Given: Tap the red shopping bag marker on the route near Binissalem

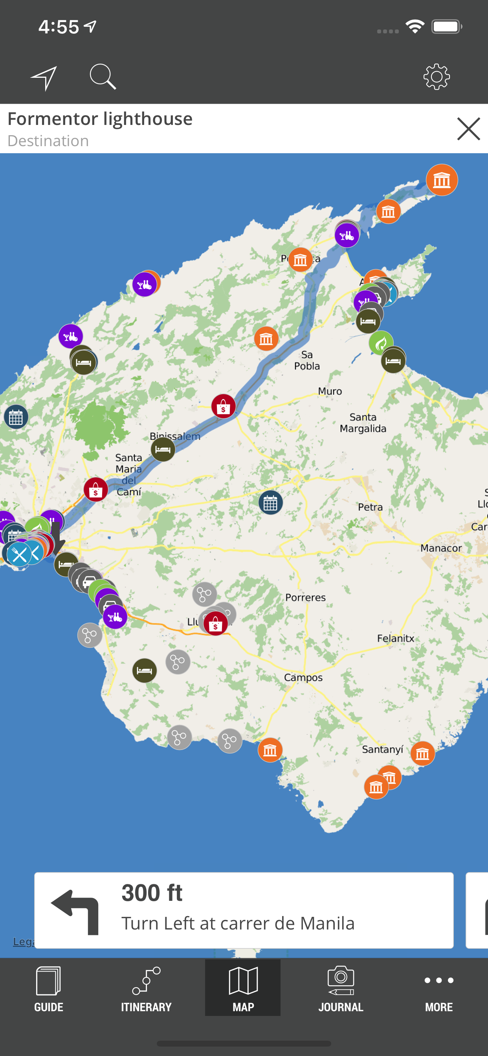Looking at the screenshot, I should [223, 406].
